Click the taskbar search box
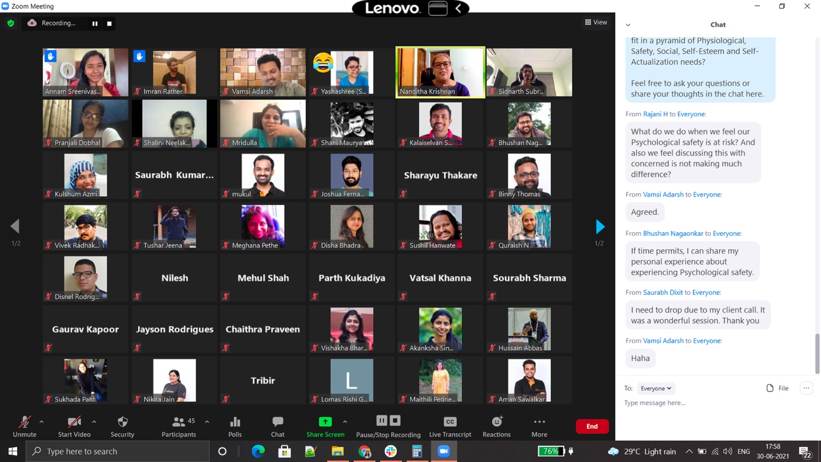The width and height of the screenshot is (821, 462). [118, 451]
